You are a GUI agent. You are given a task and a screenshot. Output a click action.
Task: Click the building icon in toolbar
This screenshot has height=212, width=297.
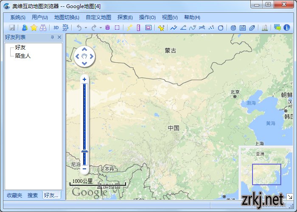tap(265, 28)
